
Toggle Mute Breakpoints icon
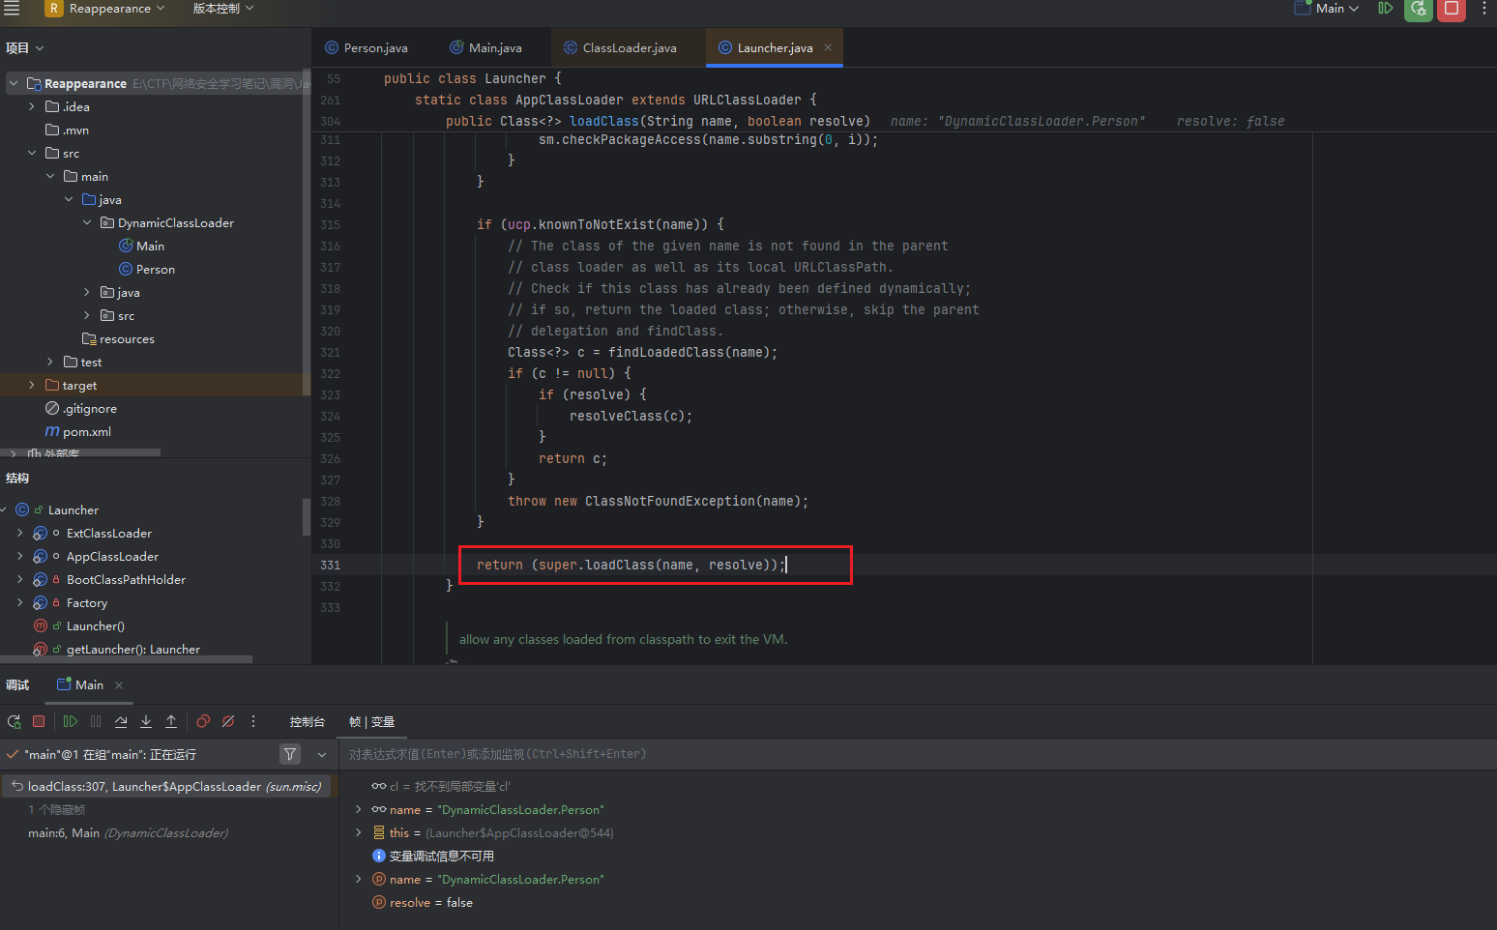(x=228, y=721)
